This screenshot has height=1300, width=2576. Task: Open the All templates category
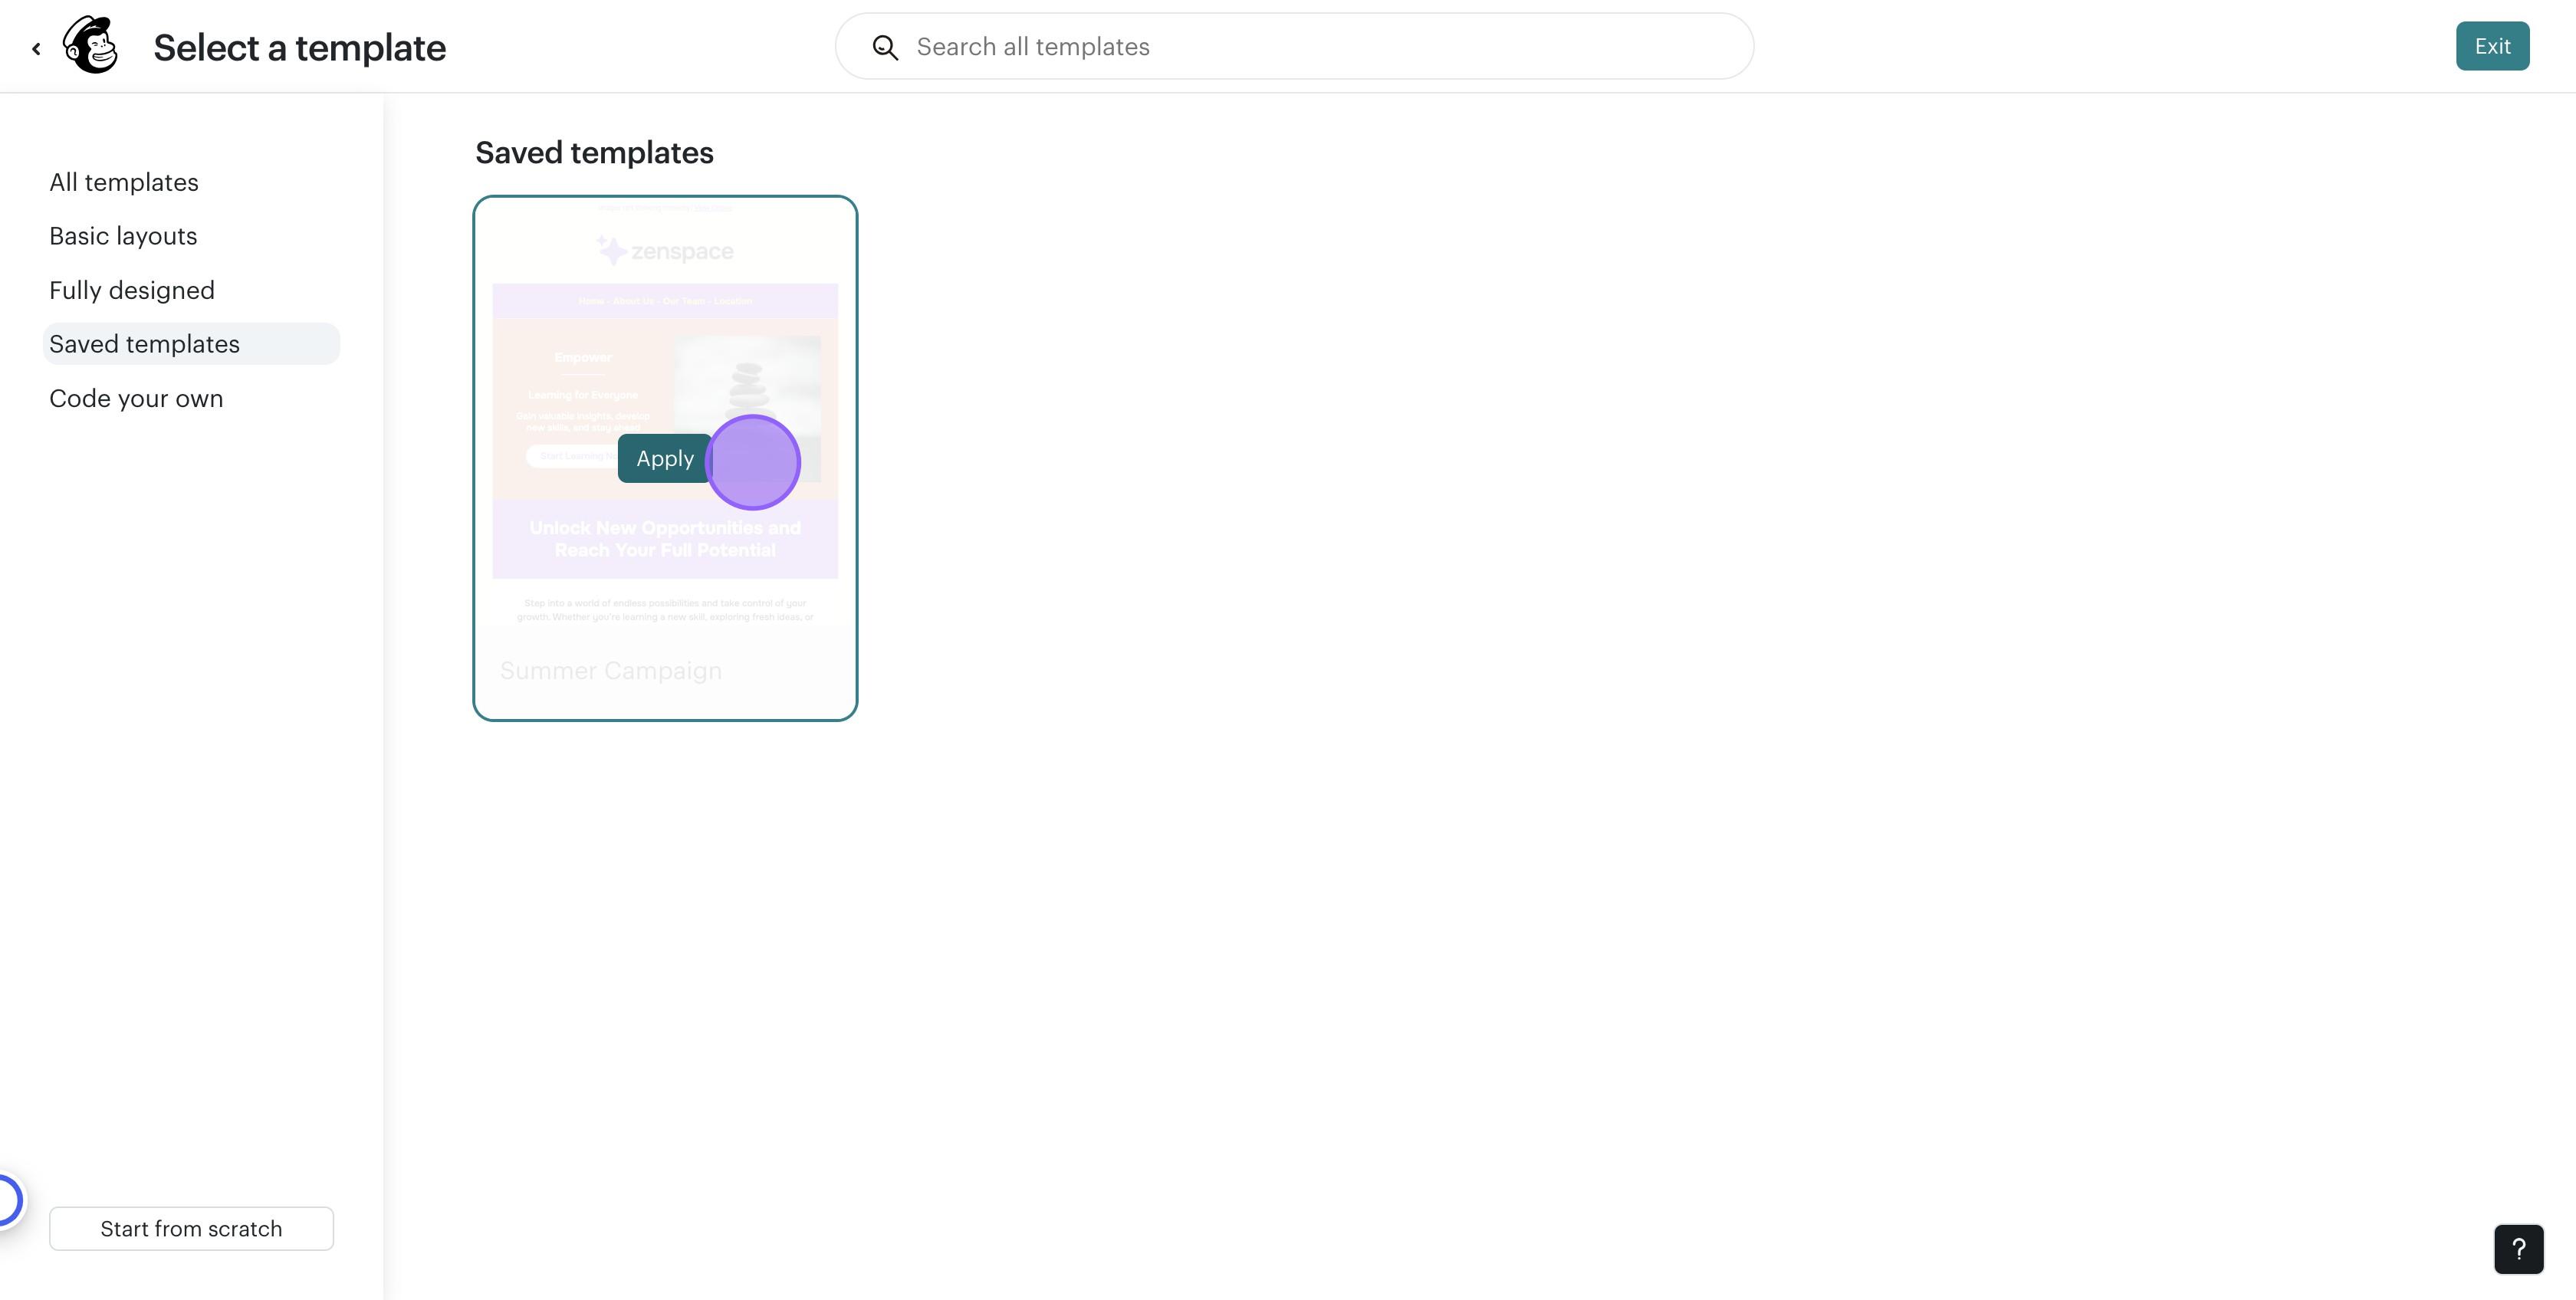coord(124,182)
